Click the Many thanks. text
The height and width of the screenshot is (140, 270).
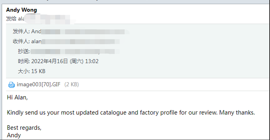click(x=237, y=113)
